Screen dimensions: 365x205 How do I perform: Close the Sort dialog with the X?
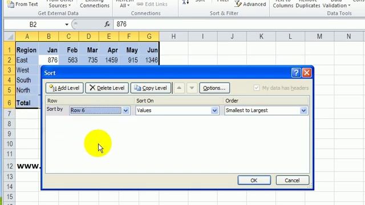pyautogui.click(x=307, y=73)
